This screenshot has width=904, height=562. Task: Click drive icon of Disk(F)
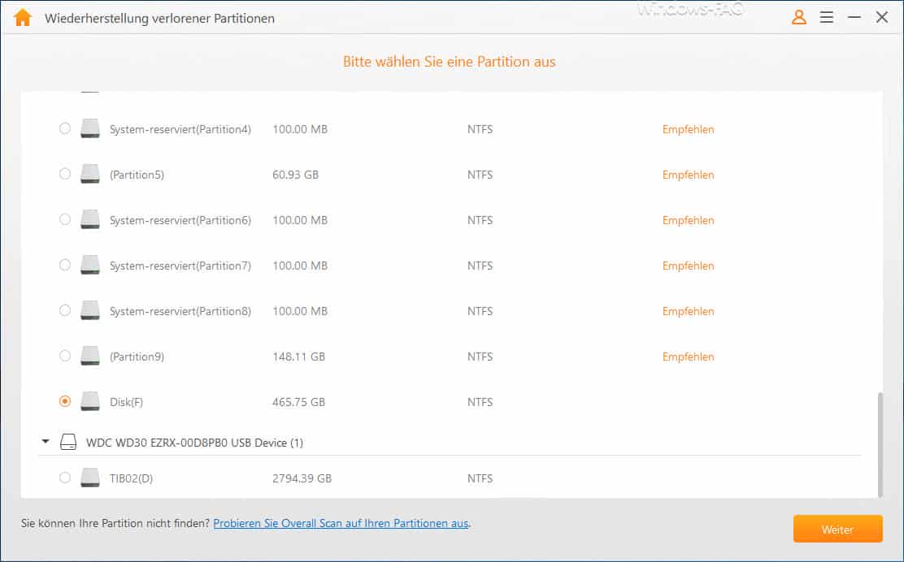90,401
